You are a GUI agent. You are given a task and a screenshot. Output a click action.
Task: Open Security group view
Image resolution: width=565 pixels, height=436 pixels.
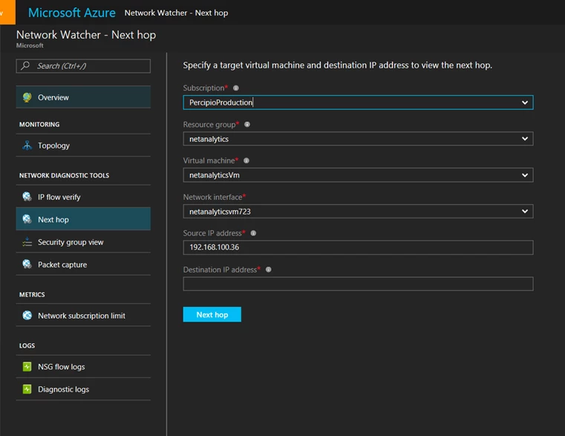point(83,241)
